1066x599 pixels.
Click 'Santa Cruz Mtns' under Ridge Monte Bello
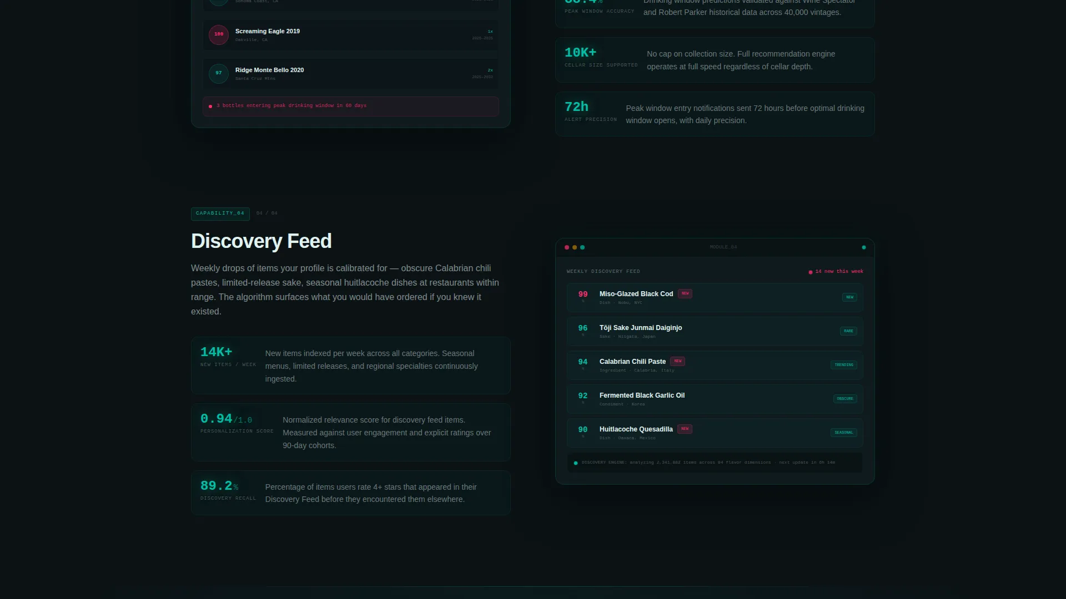click(255, 79)
